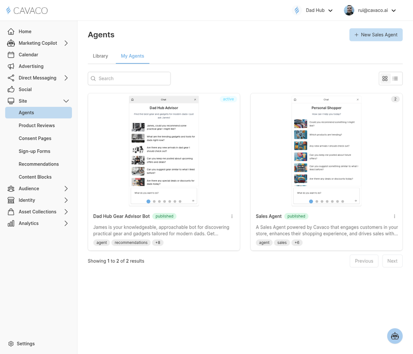Click the sales tag on Sales Agent

[x=282, y=242]
